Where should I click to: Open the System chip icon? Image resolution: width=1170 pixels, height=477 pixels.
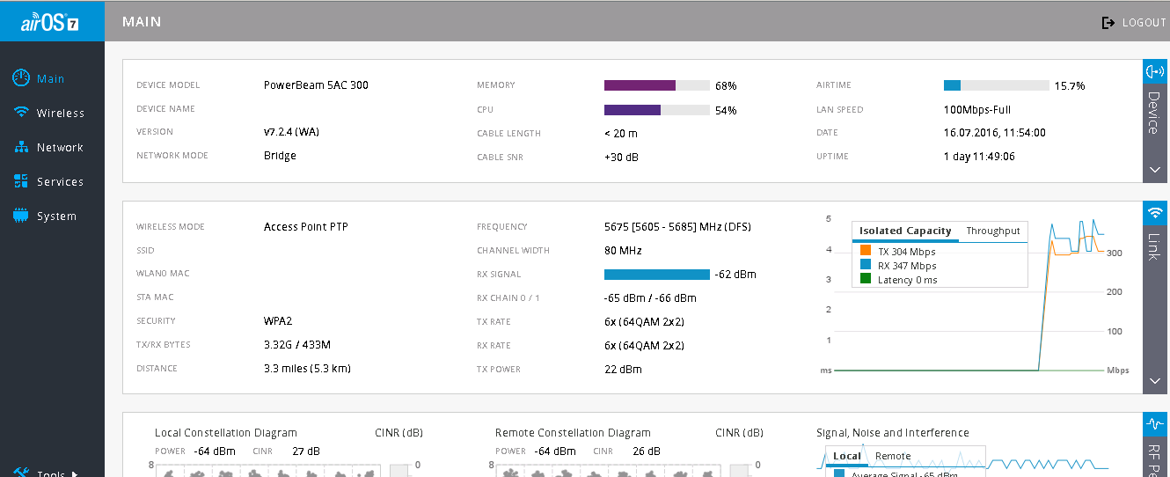(22, 216)
